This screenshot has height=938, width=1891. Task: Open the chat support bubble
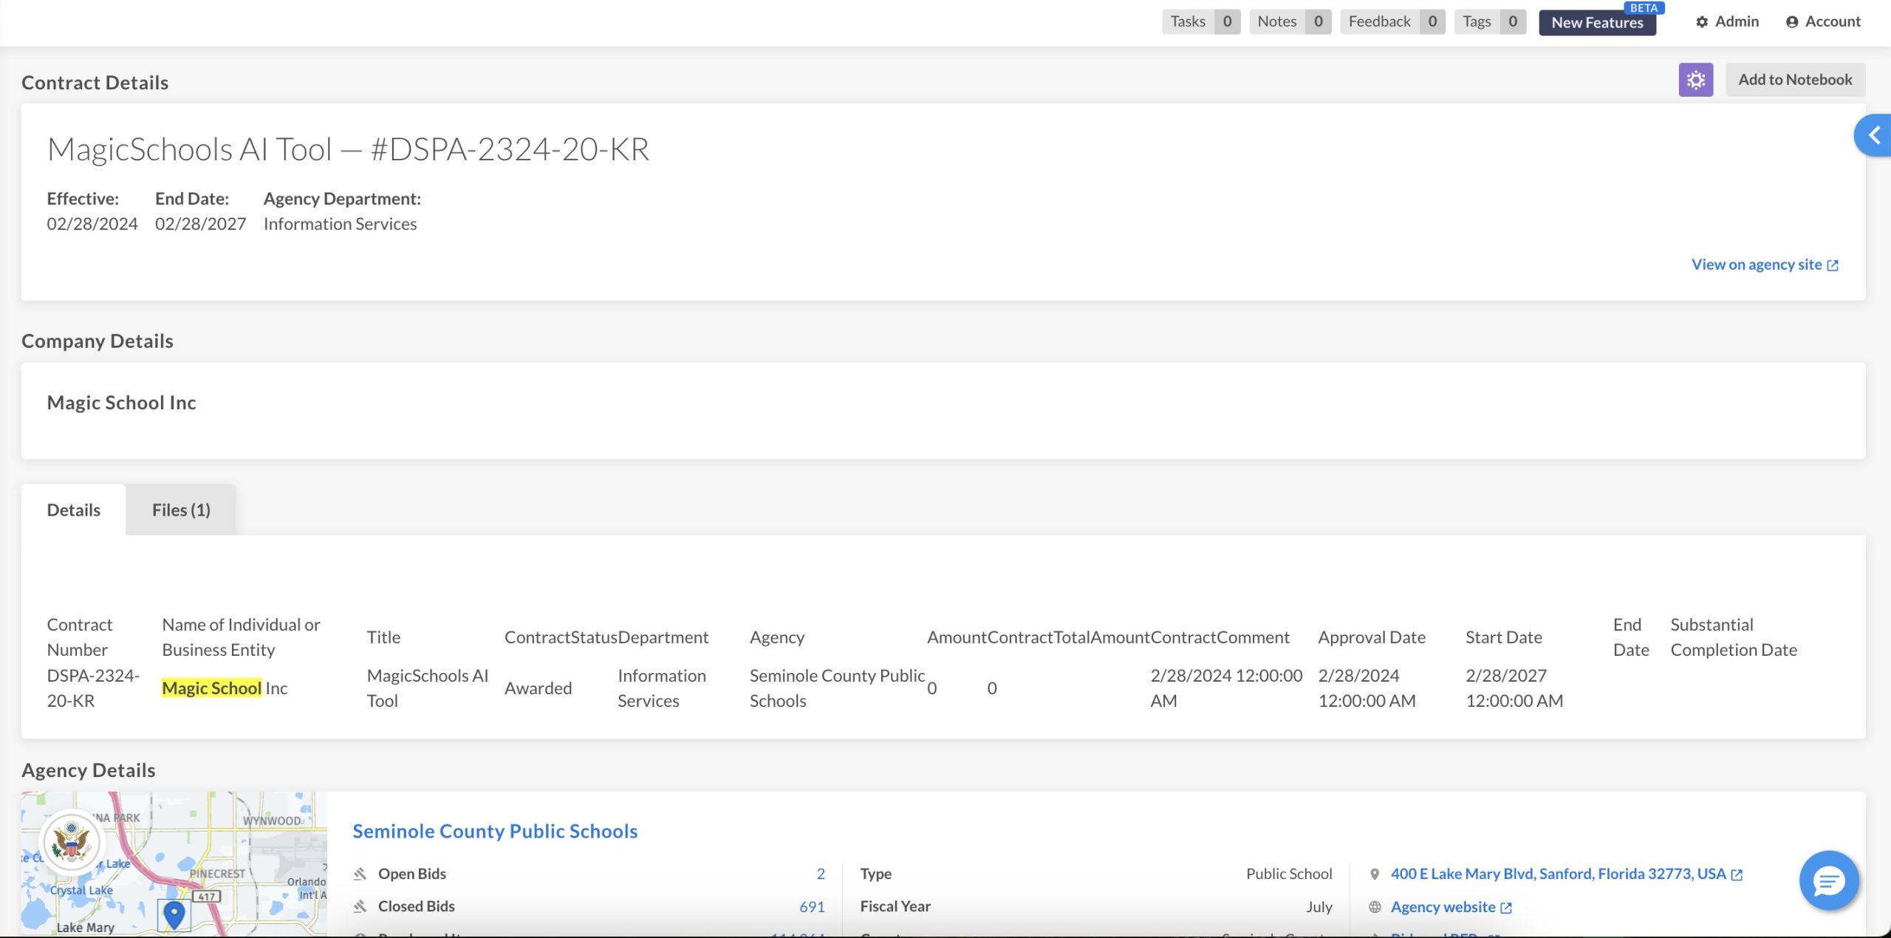click(1828, 880)
